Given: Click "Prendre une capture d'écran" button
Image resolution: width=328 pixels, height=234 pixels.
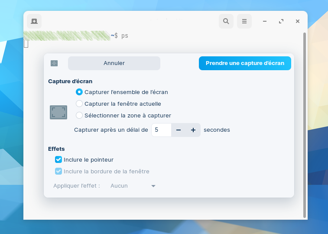Looking at the screenshot, I should point(245,63).
